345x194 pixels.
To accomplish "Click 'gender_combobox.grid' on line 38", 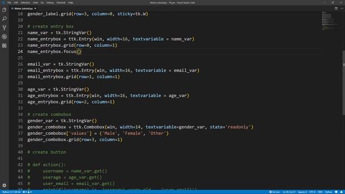I will click(x=53, y=140).
